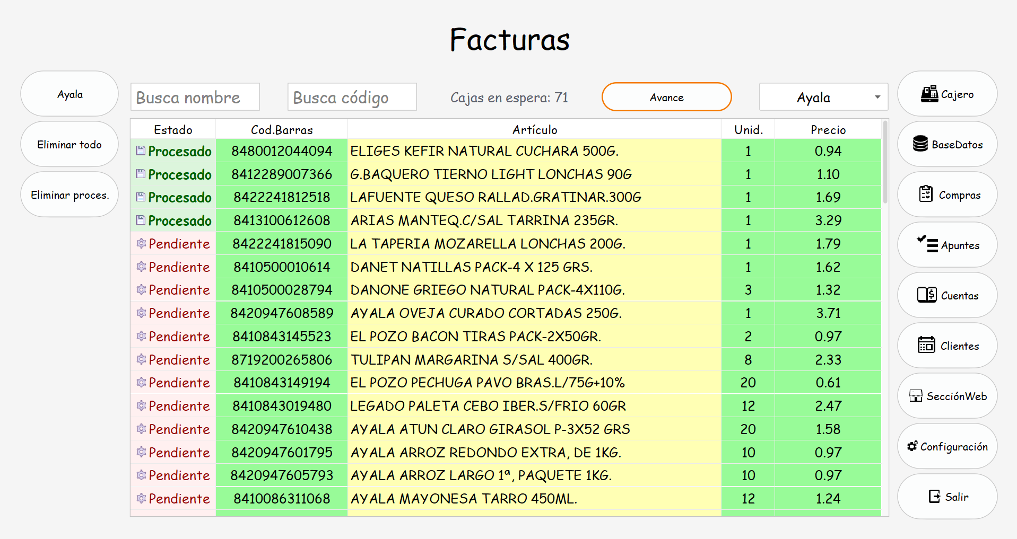Select barcode 8480012044094
1017x539 pixels.
pos(282,151)
